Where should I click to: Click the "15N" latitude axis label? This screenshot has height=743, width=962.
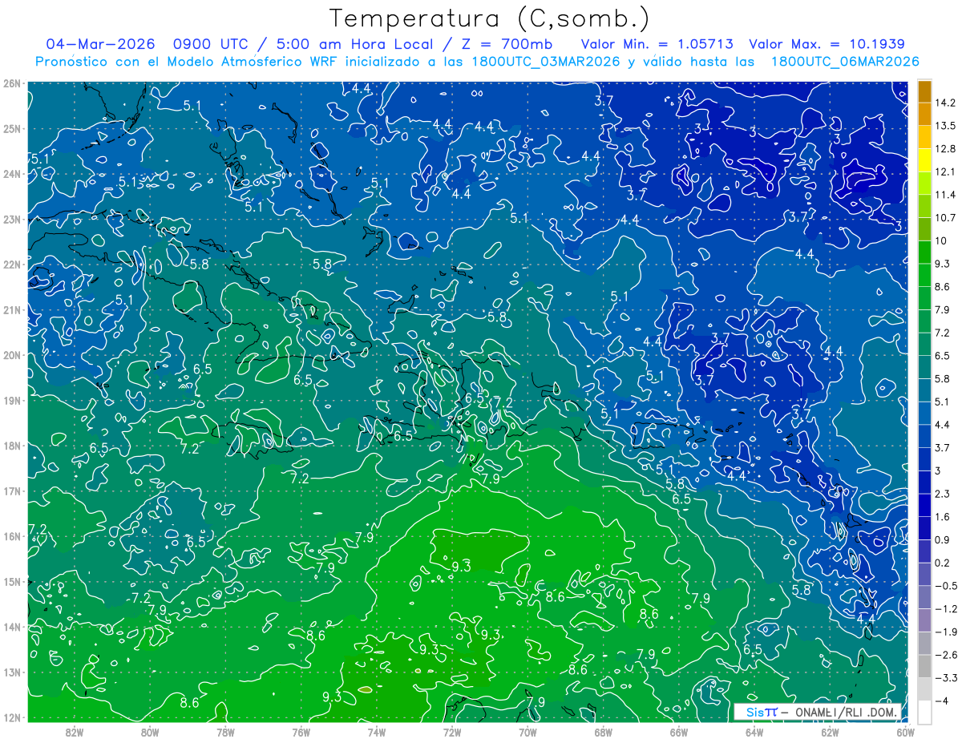(12, 581)
